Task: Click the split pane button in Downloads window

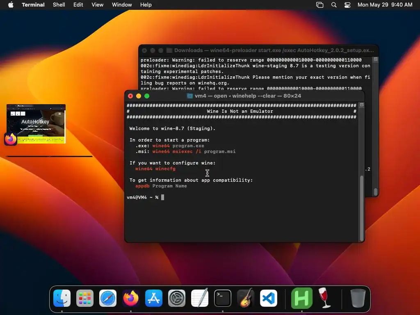Action: [x=376, y=59]
